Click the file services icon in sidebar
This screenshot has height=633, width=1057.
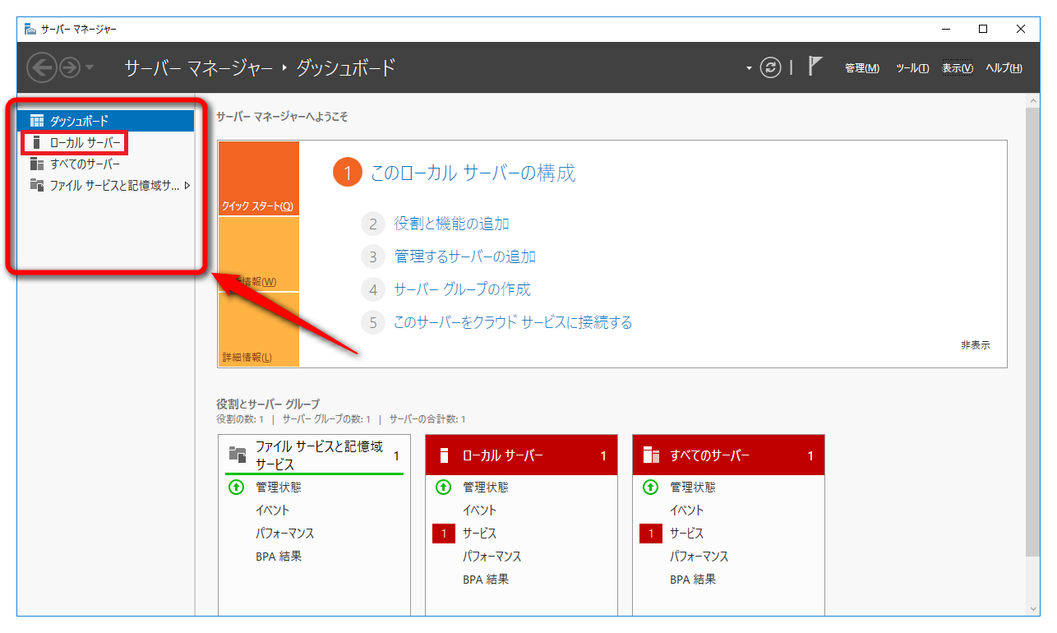pos(36,185)
